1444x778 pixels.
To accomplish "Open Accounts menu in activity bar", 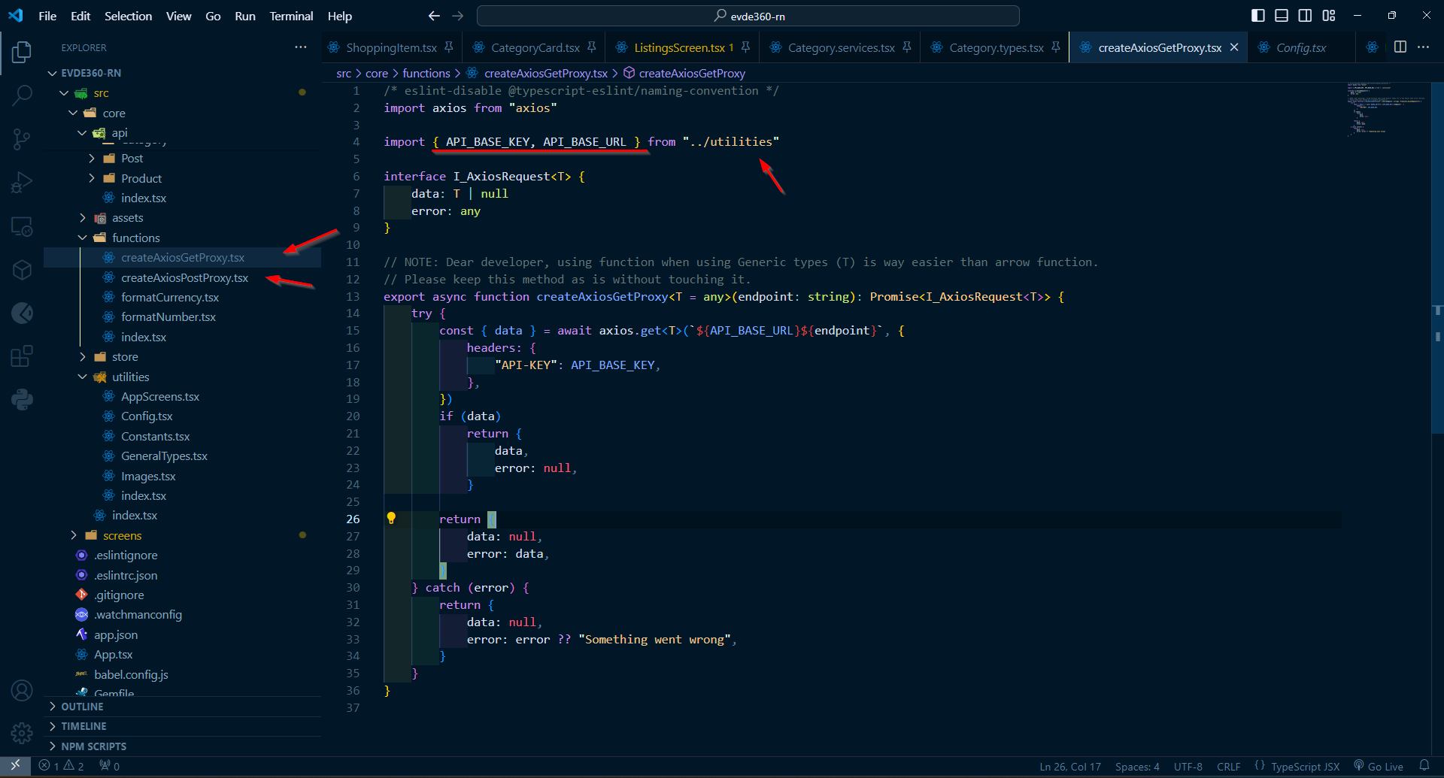I will tap(22, 690).
